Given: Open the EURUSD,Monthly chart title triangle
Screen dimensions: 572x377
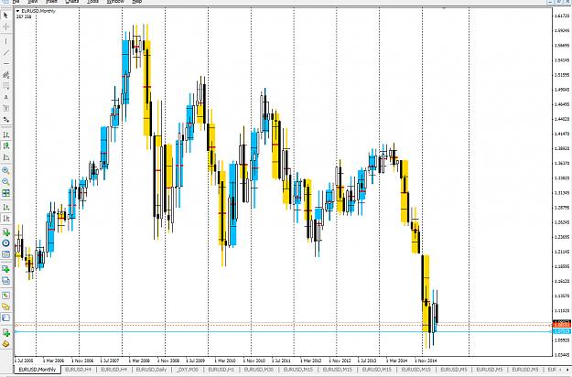Looking at the screenshot, I should [x=17, y=11].
